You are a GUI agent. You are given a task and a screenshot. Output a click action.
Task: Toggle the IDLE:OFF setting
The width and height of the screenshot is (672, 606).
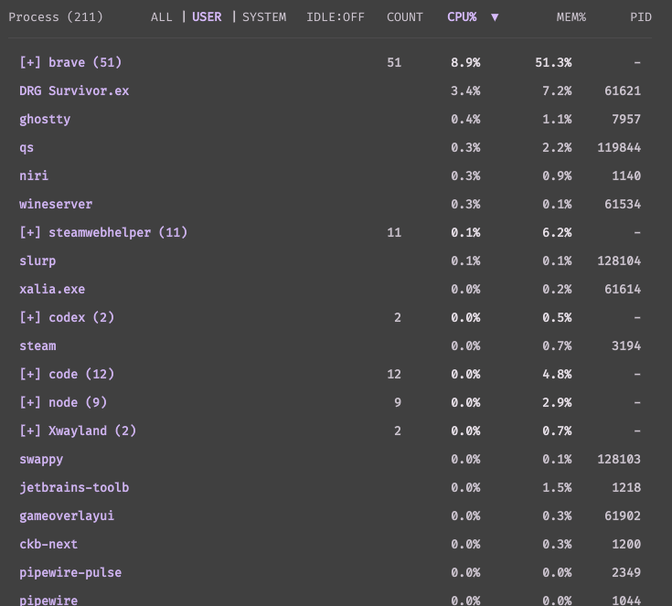pyautogui.click(x=336, y=17)
